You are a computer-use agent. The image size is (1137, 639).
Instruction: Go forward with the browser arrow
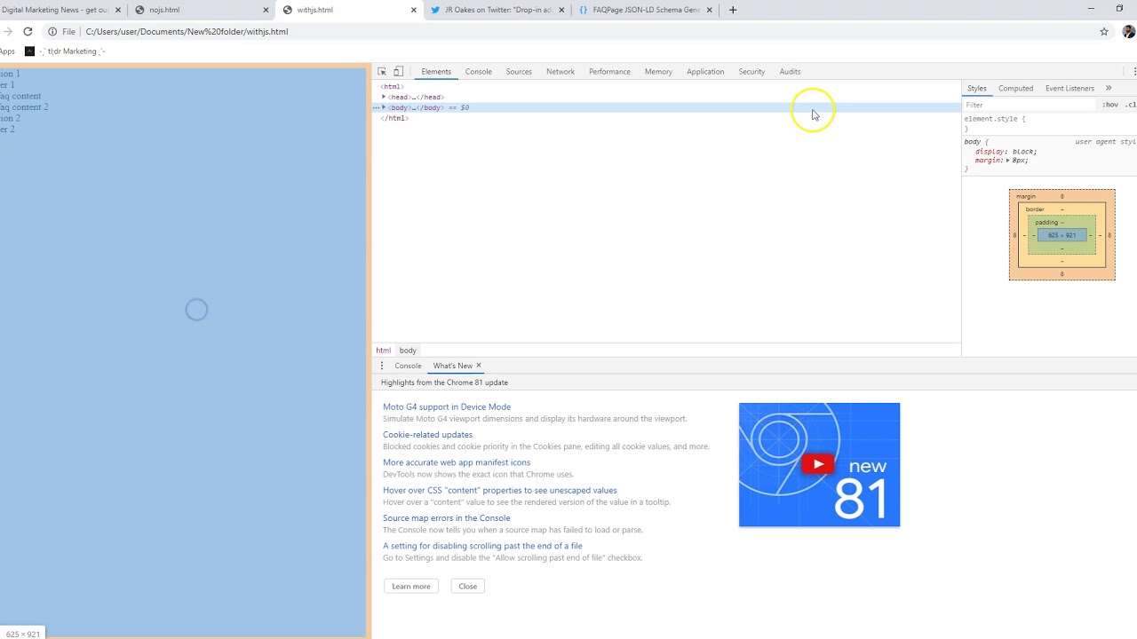(x=7, y=32)
